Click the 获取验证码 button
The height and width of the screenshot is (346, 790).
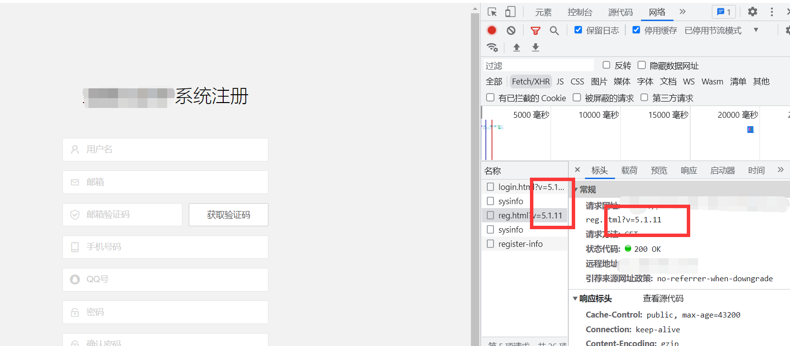click(229, 215)
